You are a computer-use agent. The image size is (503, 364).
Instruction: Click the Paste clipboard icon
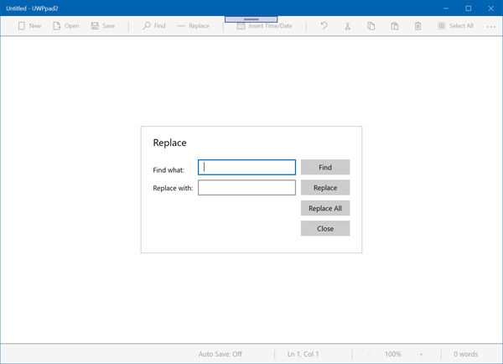pyautogui.click(x=394, y=26)
